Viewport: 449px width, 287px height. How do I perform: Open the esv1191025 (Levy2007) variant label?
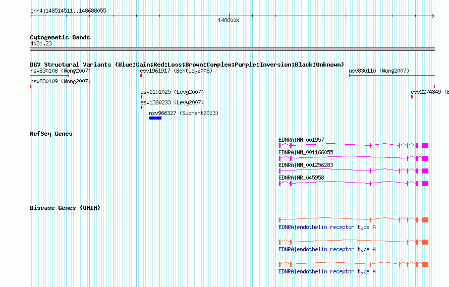click(172, 92)
